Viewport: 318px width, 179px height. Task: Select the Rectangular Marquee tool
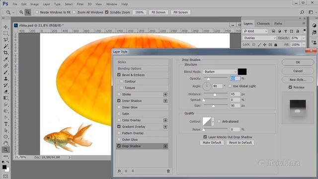5,33
